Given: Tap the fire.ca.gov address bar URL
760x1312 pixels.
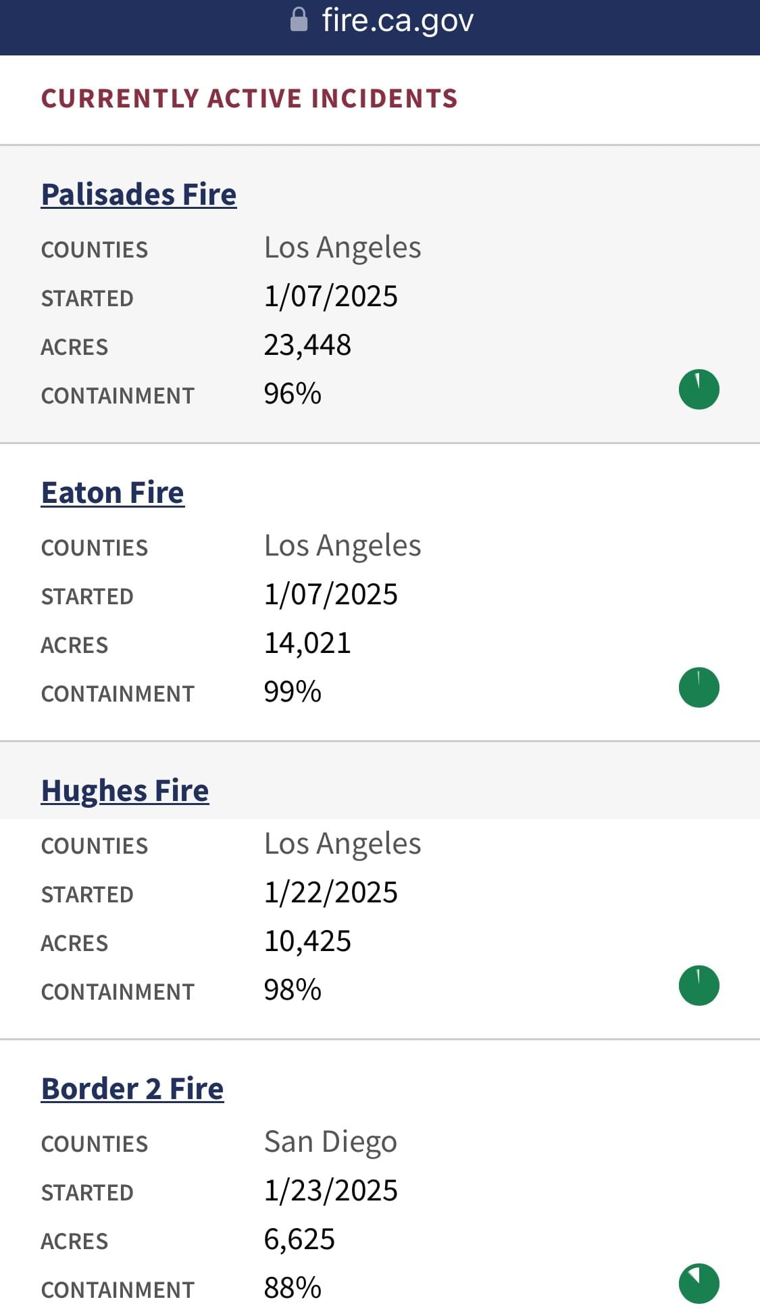Looking at the screenshot, I should 398,21.
